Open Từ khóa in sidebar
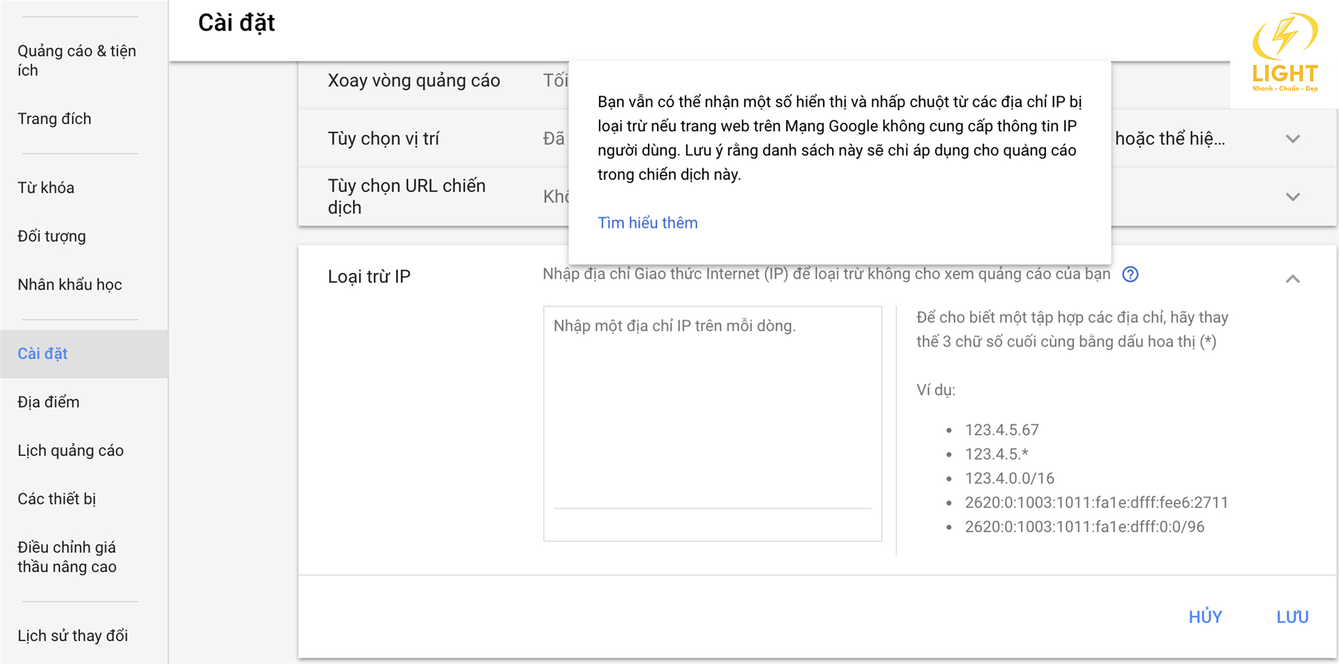This screenshot has height=664, width=1339. [x=46, y=188]
